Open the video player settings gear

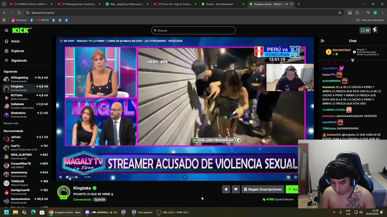[295, 177]
